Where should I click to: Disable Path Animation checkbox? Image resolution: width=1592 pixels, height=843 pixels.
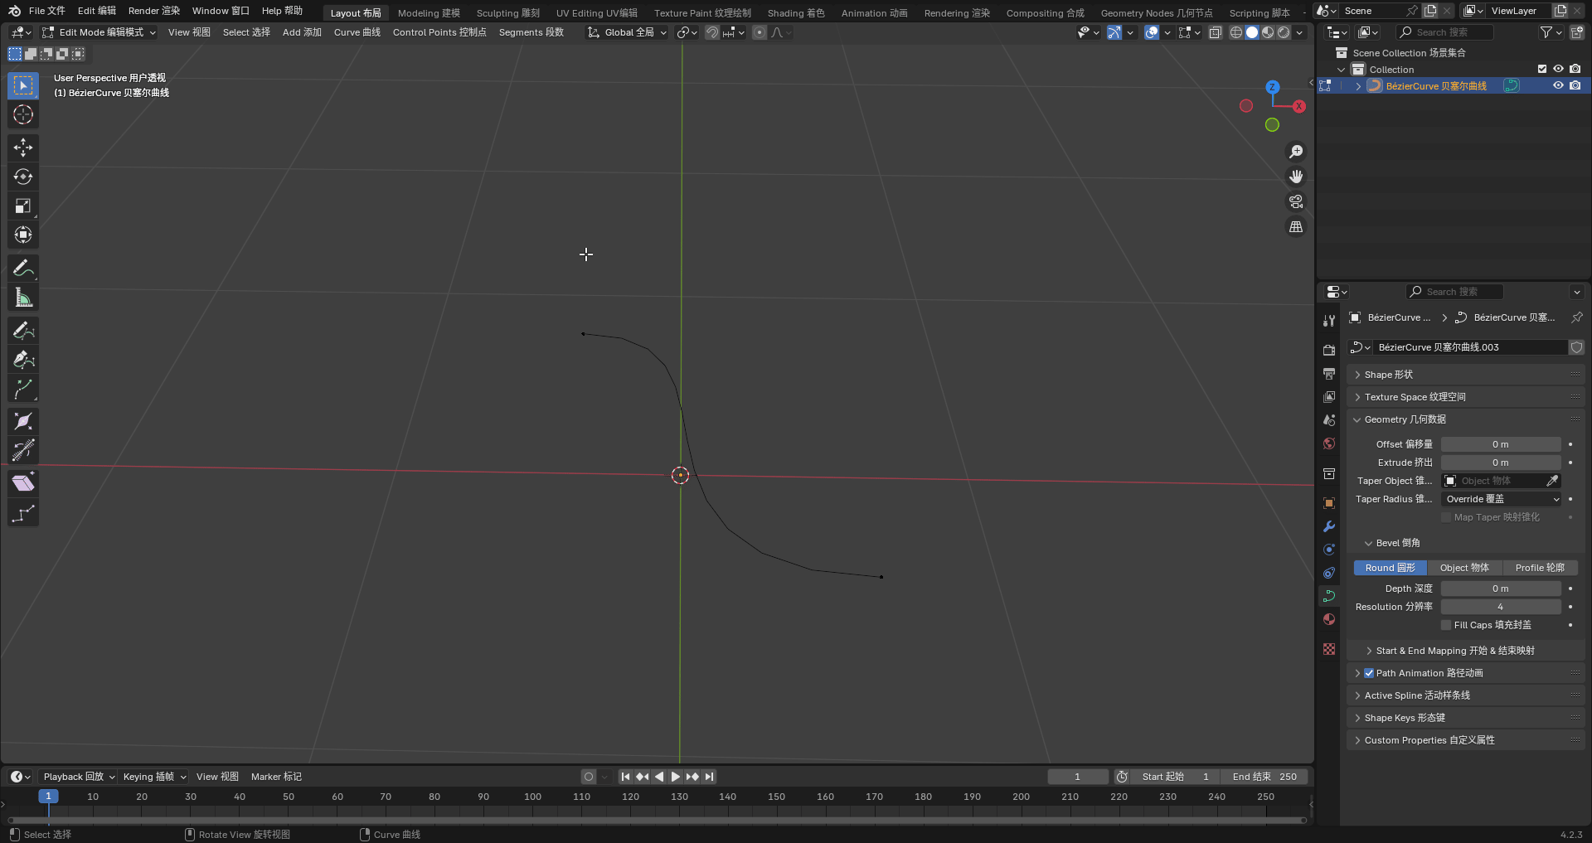pyautogui.click(x=1369, y=673)
